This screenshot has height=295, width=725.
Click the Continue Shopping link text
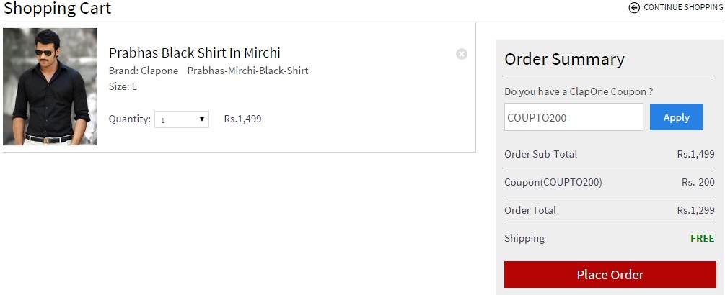(682, 8)
